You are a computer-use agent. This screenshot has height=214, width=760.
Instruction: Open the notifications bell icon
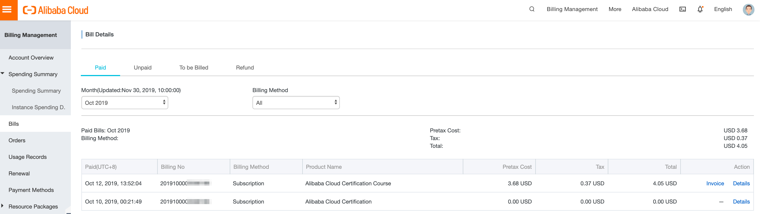tap(700, 9)
